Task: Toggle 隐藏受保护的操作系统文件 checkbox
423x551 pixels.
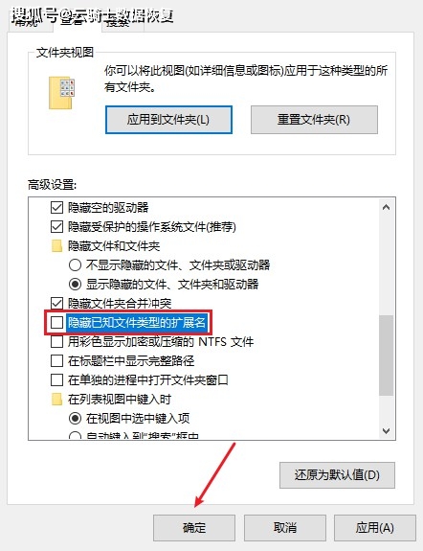Action: [x=56, y=227]
